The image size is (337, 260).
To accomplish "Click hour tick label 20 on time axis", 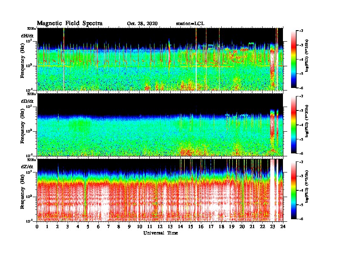I will 242,226.
